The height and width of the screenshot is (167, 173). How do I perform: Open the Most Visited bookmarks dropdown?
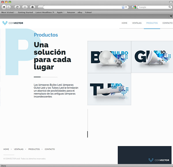[9, 13]
